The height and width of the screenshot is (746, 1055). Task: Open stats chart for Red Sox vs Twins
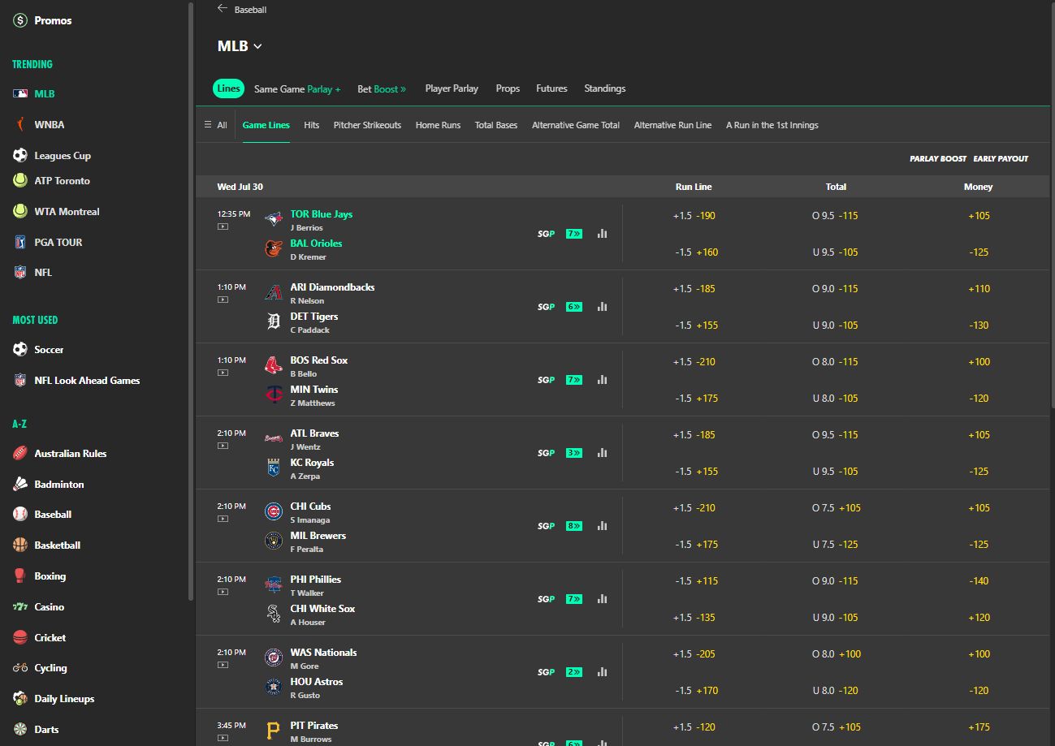pos(602,379)
